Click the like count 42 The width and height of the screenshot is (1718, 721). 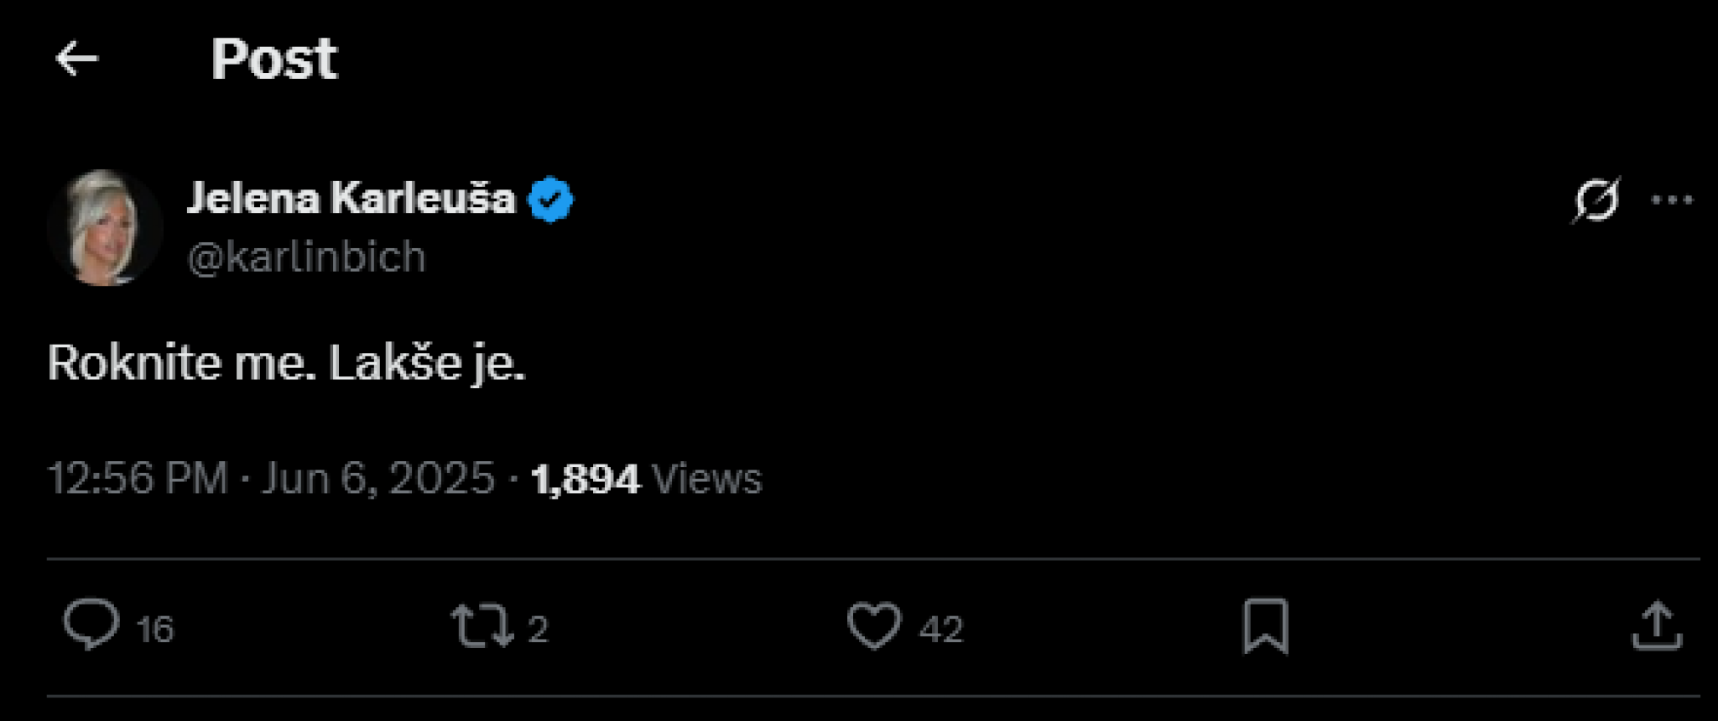(940, 630)
